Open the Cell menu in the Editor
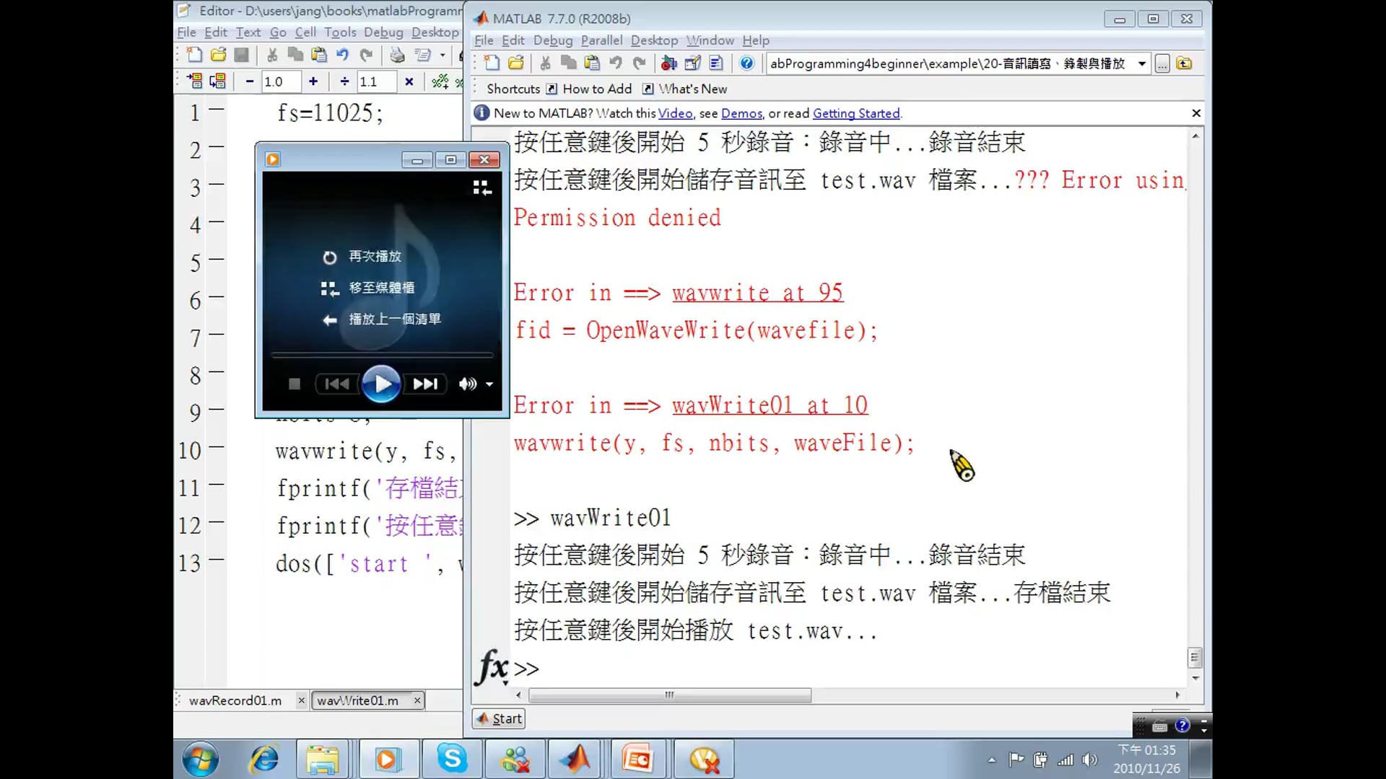This screenshot has height=779, width=1386. coord(305,32)
